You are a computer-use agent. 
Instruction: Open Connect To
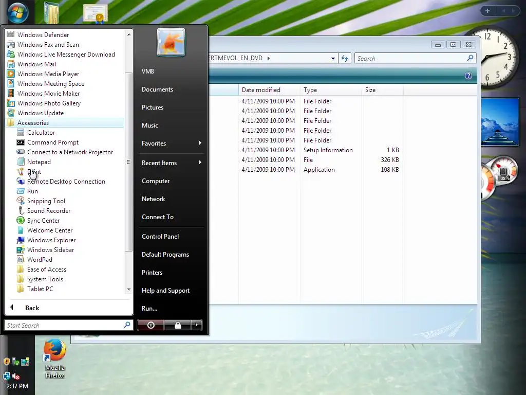click(x=157, y=217)
